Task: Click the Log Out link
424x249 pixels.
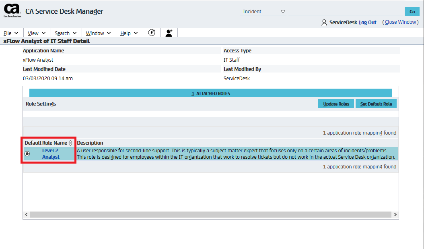Action: coord(368,23)
